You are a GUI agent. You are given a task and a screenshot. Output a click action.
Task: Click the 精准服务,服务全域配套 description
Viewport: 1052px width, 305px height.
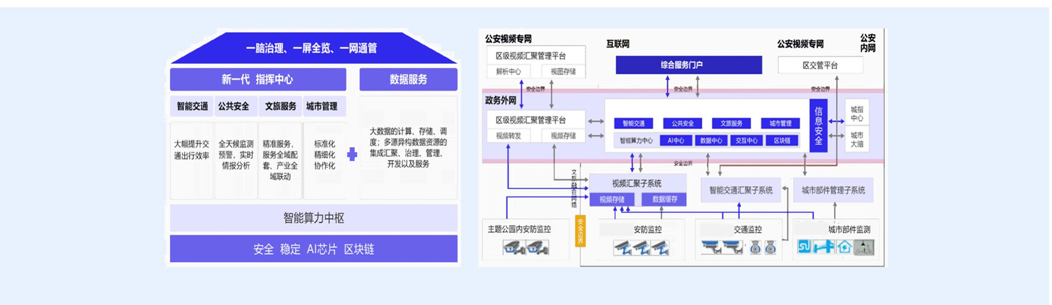[280, 160]
